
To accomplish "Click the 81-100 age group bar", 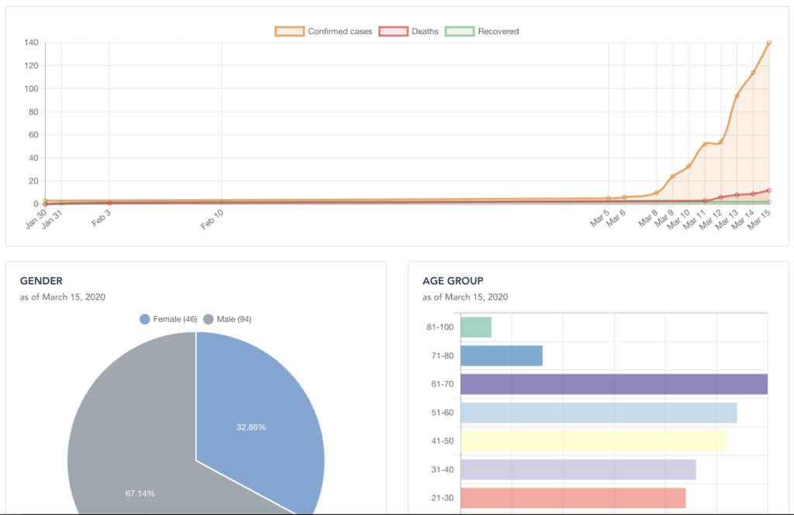I will [x=476, y=328].
